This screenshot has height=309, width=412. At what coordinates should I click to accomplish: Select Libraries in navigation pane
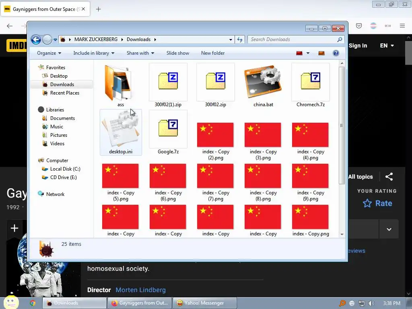click(55, 109)
